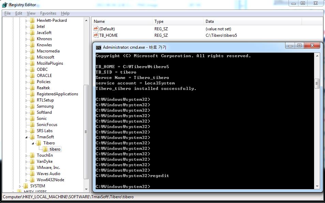Collapse the TmaxSoft tree node
The height and width of the screenshot is (203, 325).
point(27,137)
